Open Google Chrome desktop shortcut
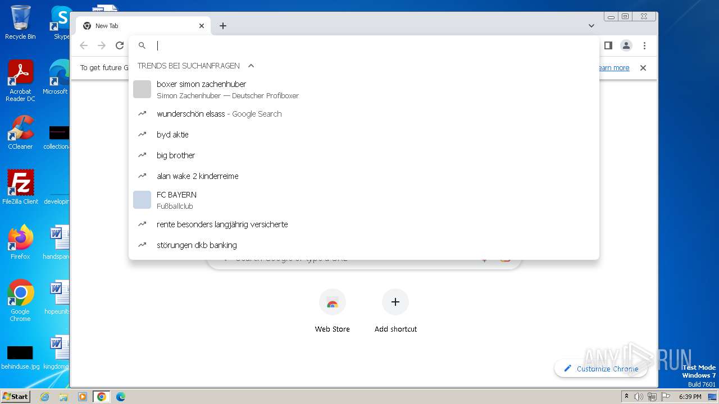719x404 pixels. click(20, 300)
